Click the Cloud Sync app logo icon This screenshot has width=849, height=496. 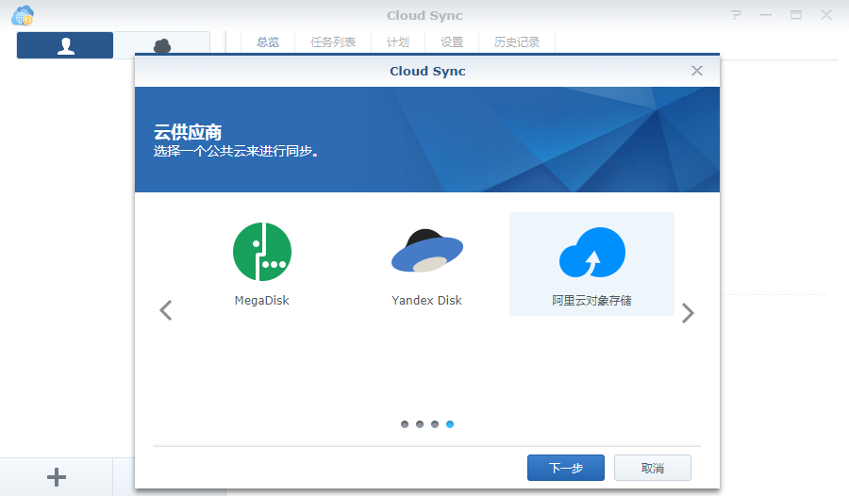[23, 16]
